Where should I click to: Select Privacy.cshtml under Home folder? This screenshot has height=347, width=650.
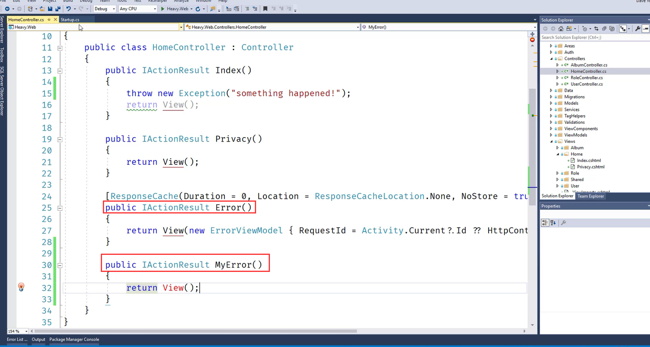[x=591, y=167]
